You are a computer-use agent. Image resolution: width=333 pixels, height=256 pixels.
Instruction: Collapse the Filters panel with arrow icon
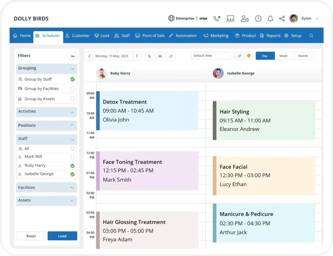(73, 56)
